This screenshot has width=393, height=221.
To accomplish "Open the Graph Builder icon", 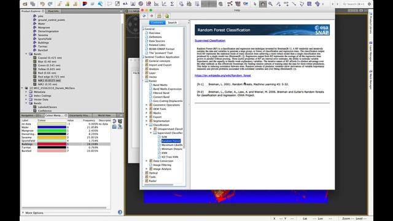I will coord(230,4).
